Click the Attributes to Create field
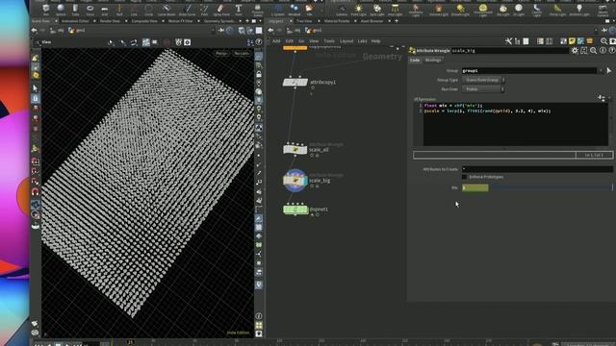The width and height of the screenshot is (616, 346). pos(537,169)
